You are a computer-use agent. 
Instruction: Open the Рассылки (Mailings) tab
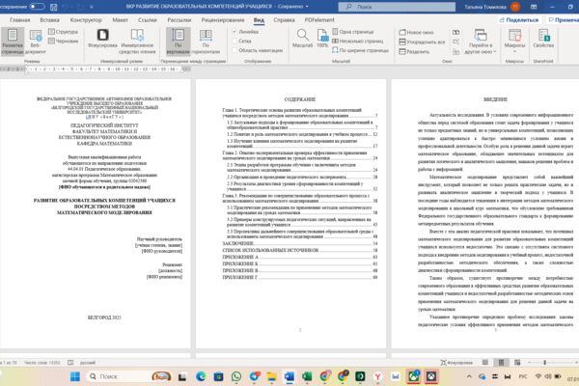179,20
